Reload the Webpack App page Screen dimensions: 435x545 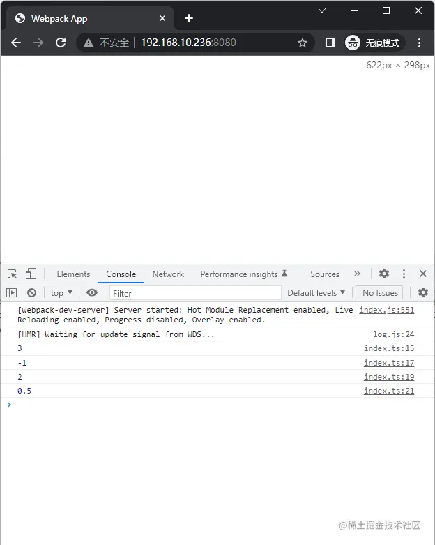tap(61, 43)
